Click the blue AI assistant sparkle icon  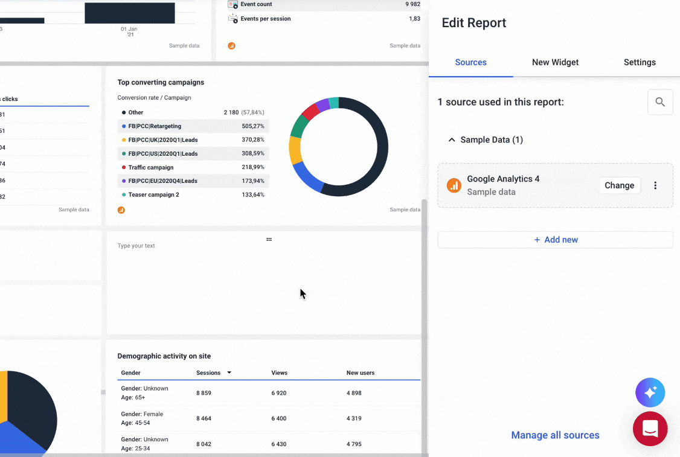pos(650,392)
